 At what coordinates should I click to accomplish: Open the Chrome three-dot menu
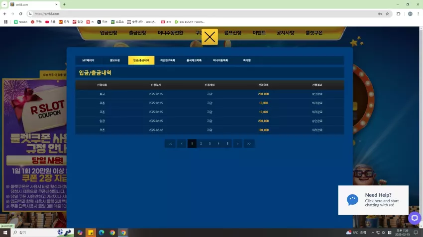point(418,14)
